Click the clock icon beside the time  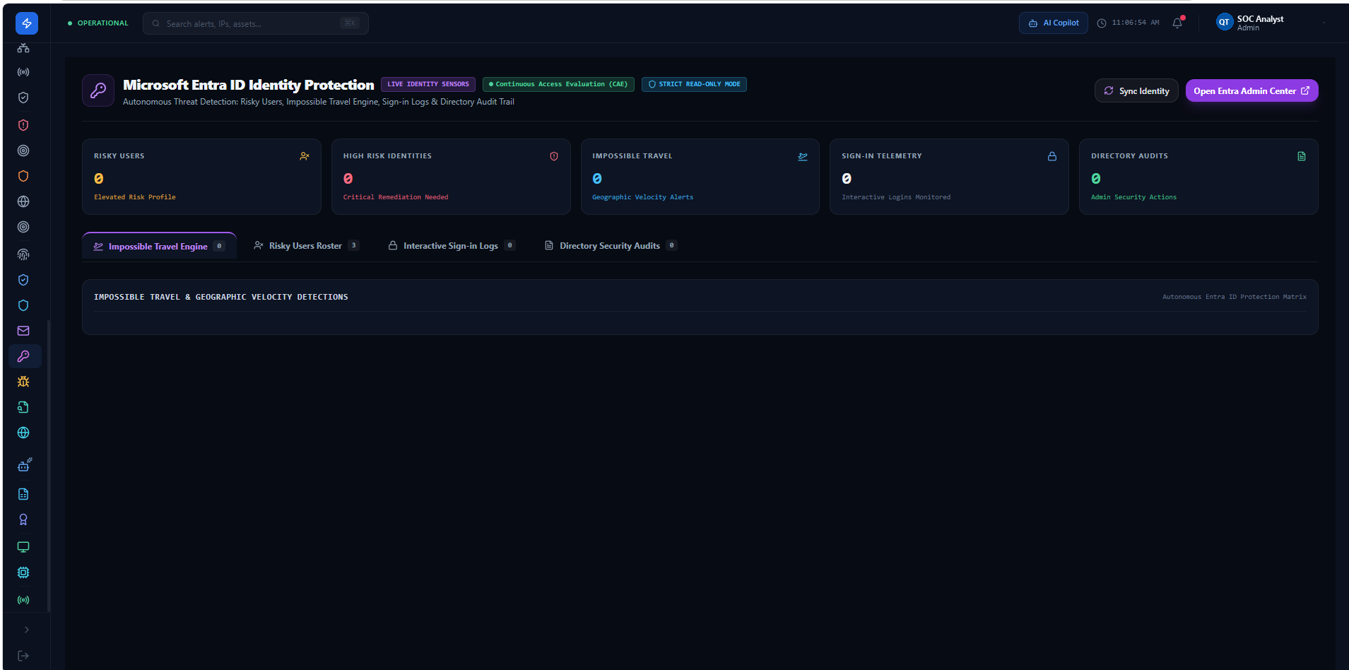(x=1101, y=23)
